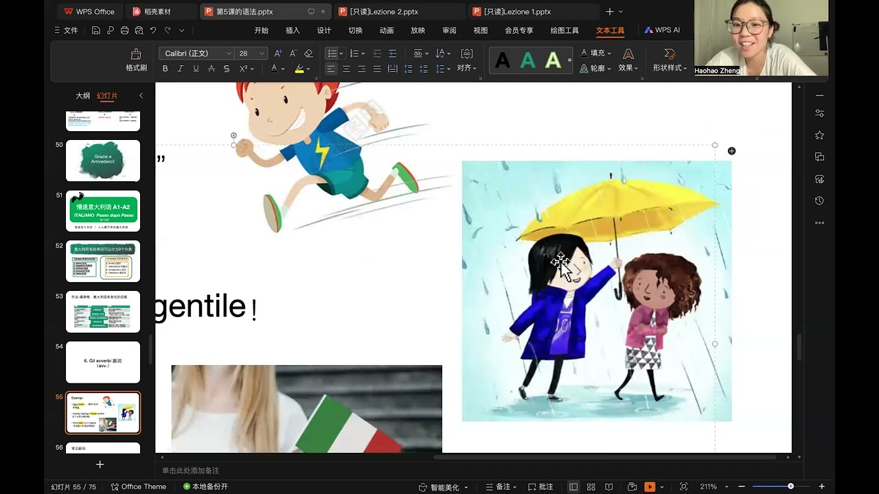This screenshot has height=494, width=879.
Task: Add a new slide with plus button
Action: (100, 464)
